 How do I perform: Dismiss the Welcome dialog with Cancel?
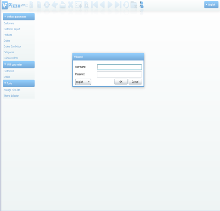[135, 82]
